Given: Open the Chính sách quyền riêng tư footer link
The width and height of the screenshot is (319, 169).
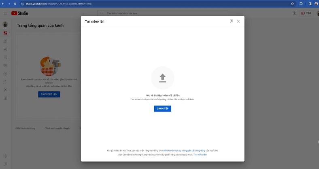Looking at the screenshot, I should click(57, 129).
